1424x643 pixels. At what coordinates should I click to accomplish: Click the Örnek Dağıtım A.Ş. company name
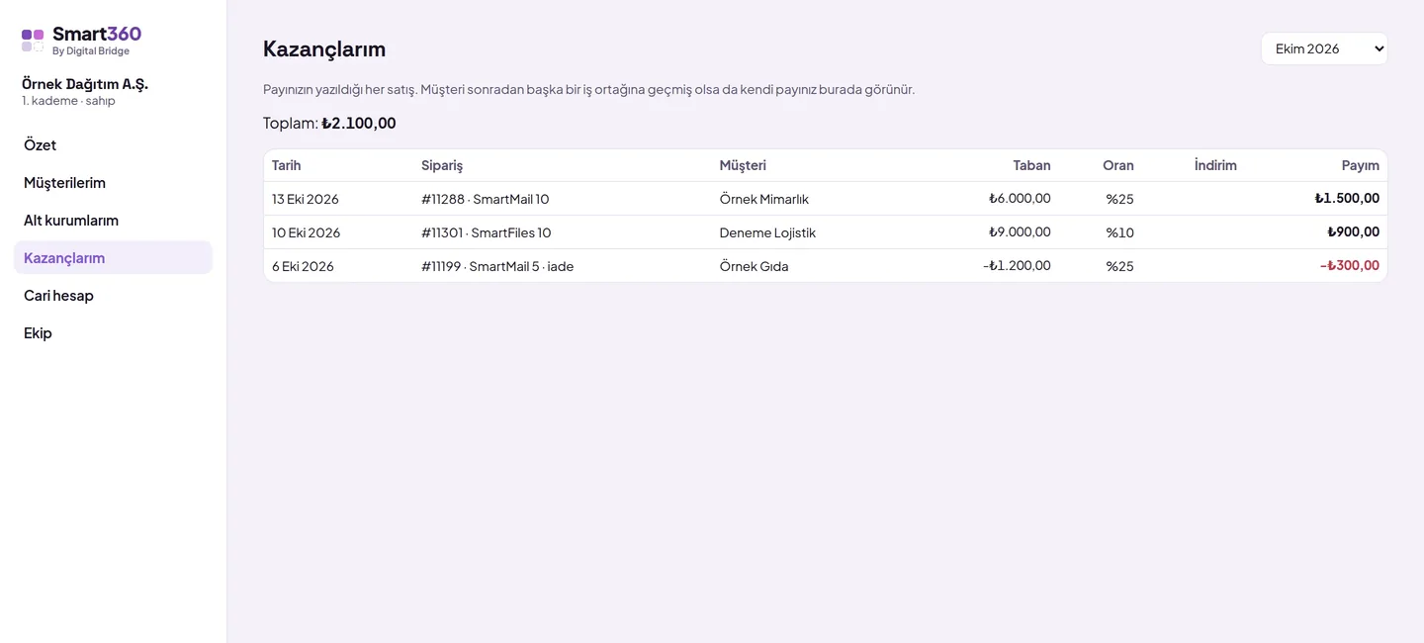[x=85, y=84]
